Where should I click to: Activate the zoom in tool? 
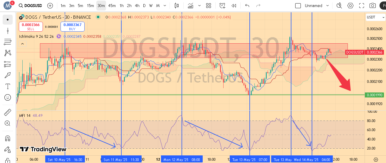(x=8, y=123)
